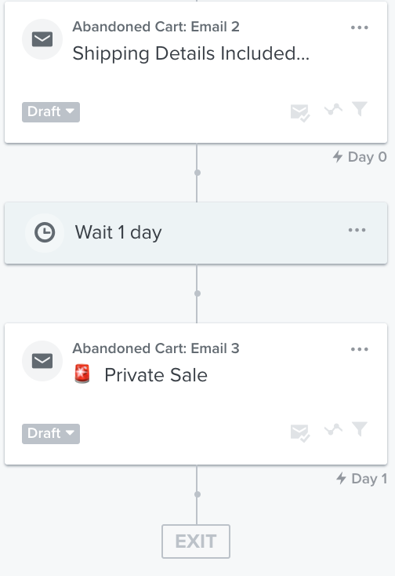Click the Email 2 envelope icon
Image resolution: width=395 pixels, height=576 pixels.
(42, 39)
